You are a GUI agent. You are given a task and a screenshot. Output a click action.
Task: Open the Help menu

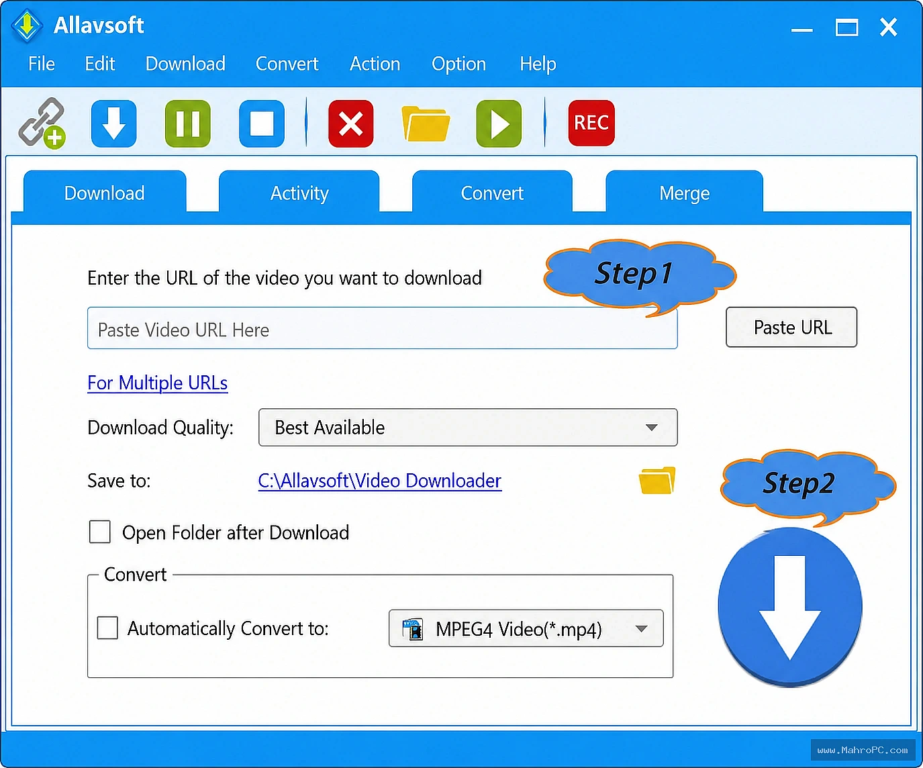(538, 64)
